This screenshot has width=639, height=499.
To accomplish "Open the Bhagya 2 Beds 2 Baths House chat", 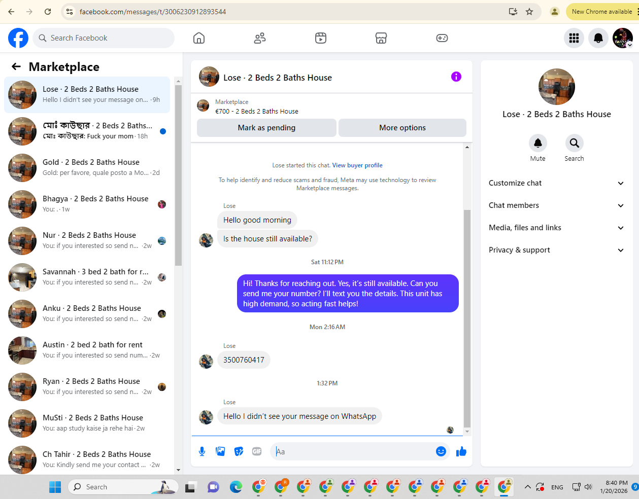I will pyautogui.click(x=87, y=204).
